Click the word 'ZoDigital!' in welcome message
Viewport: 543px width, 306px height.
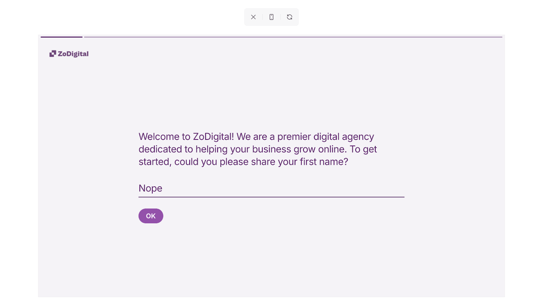coord(213,137)
